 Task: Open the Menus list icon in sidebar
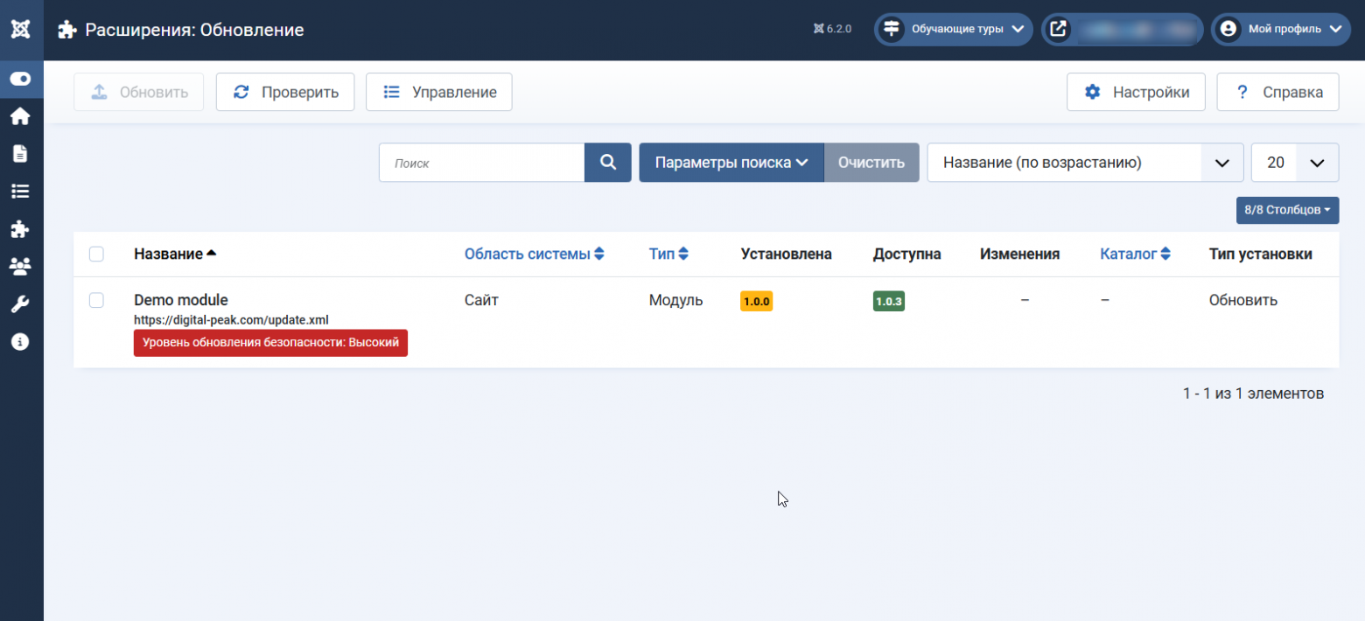point(21,192)
